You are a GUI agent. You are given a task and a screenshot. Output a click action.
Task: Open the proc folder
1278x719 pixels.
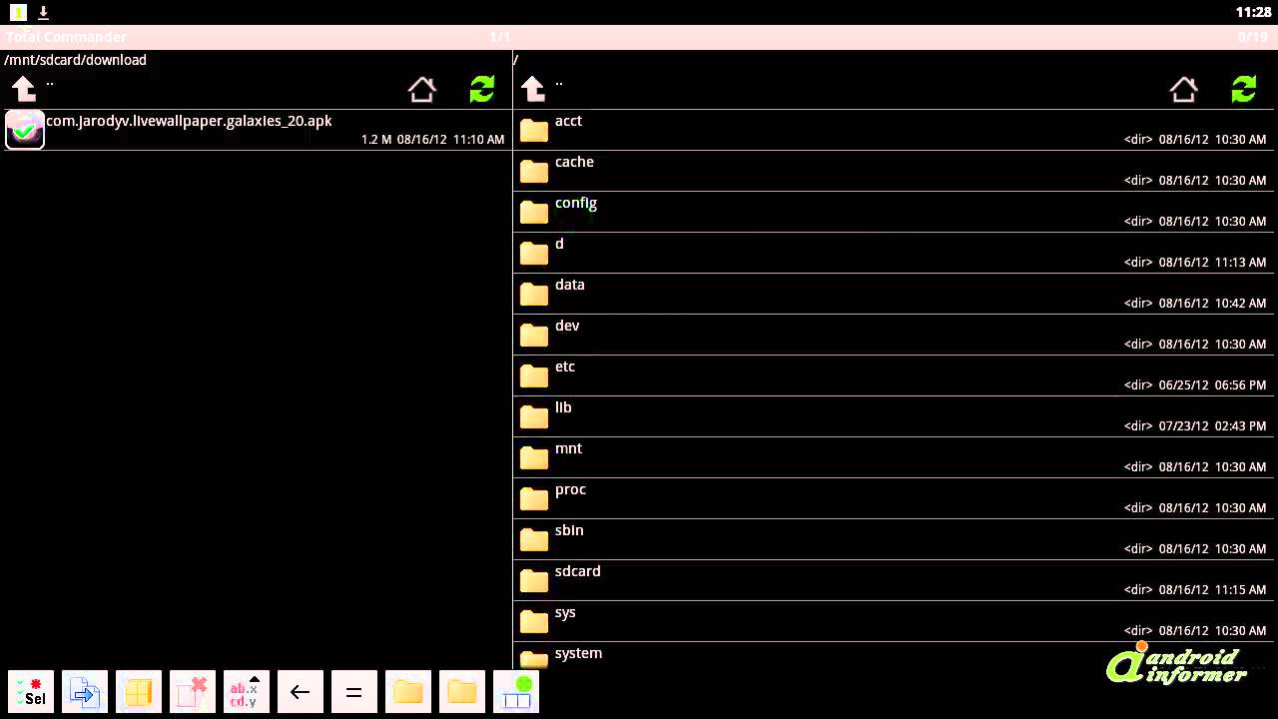(x=896, y=499)
